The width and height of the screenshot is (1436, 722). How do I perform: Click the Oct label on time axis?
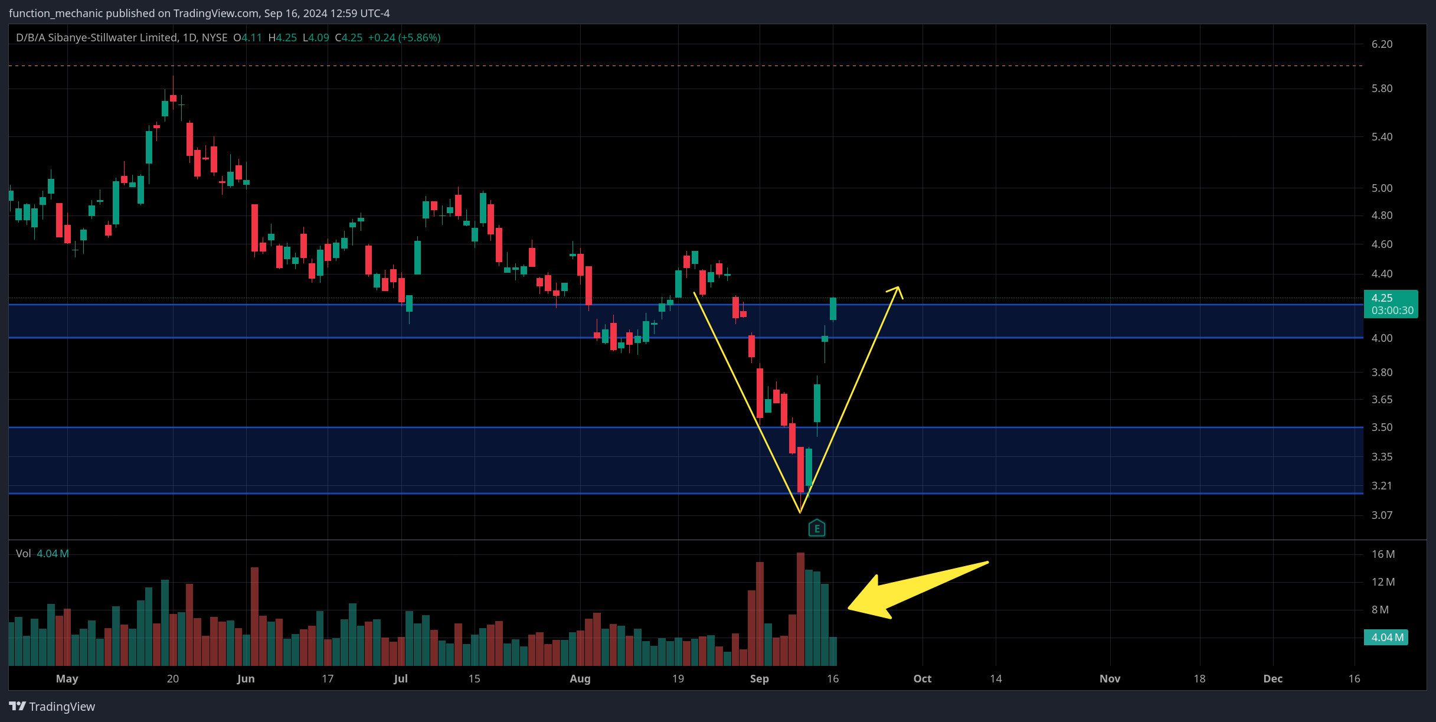point(923,679)
